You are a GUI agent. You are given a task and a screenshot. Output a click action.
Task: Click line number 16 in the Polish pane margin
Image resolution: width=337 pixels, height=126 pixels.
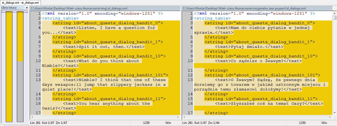tap(190, 103)
